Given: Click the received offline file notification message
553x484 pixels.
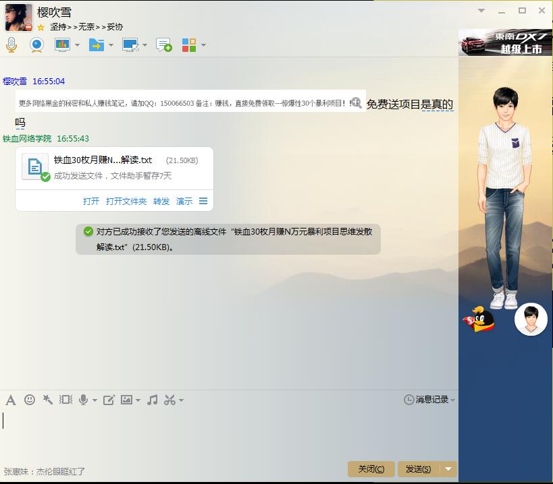Looking at the screenshot, I should click(228, 239).
